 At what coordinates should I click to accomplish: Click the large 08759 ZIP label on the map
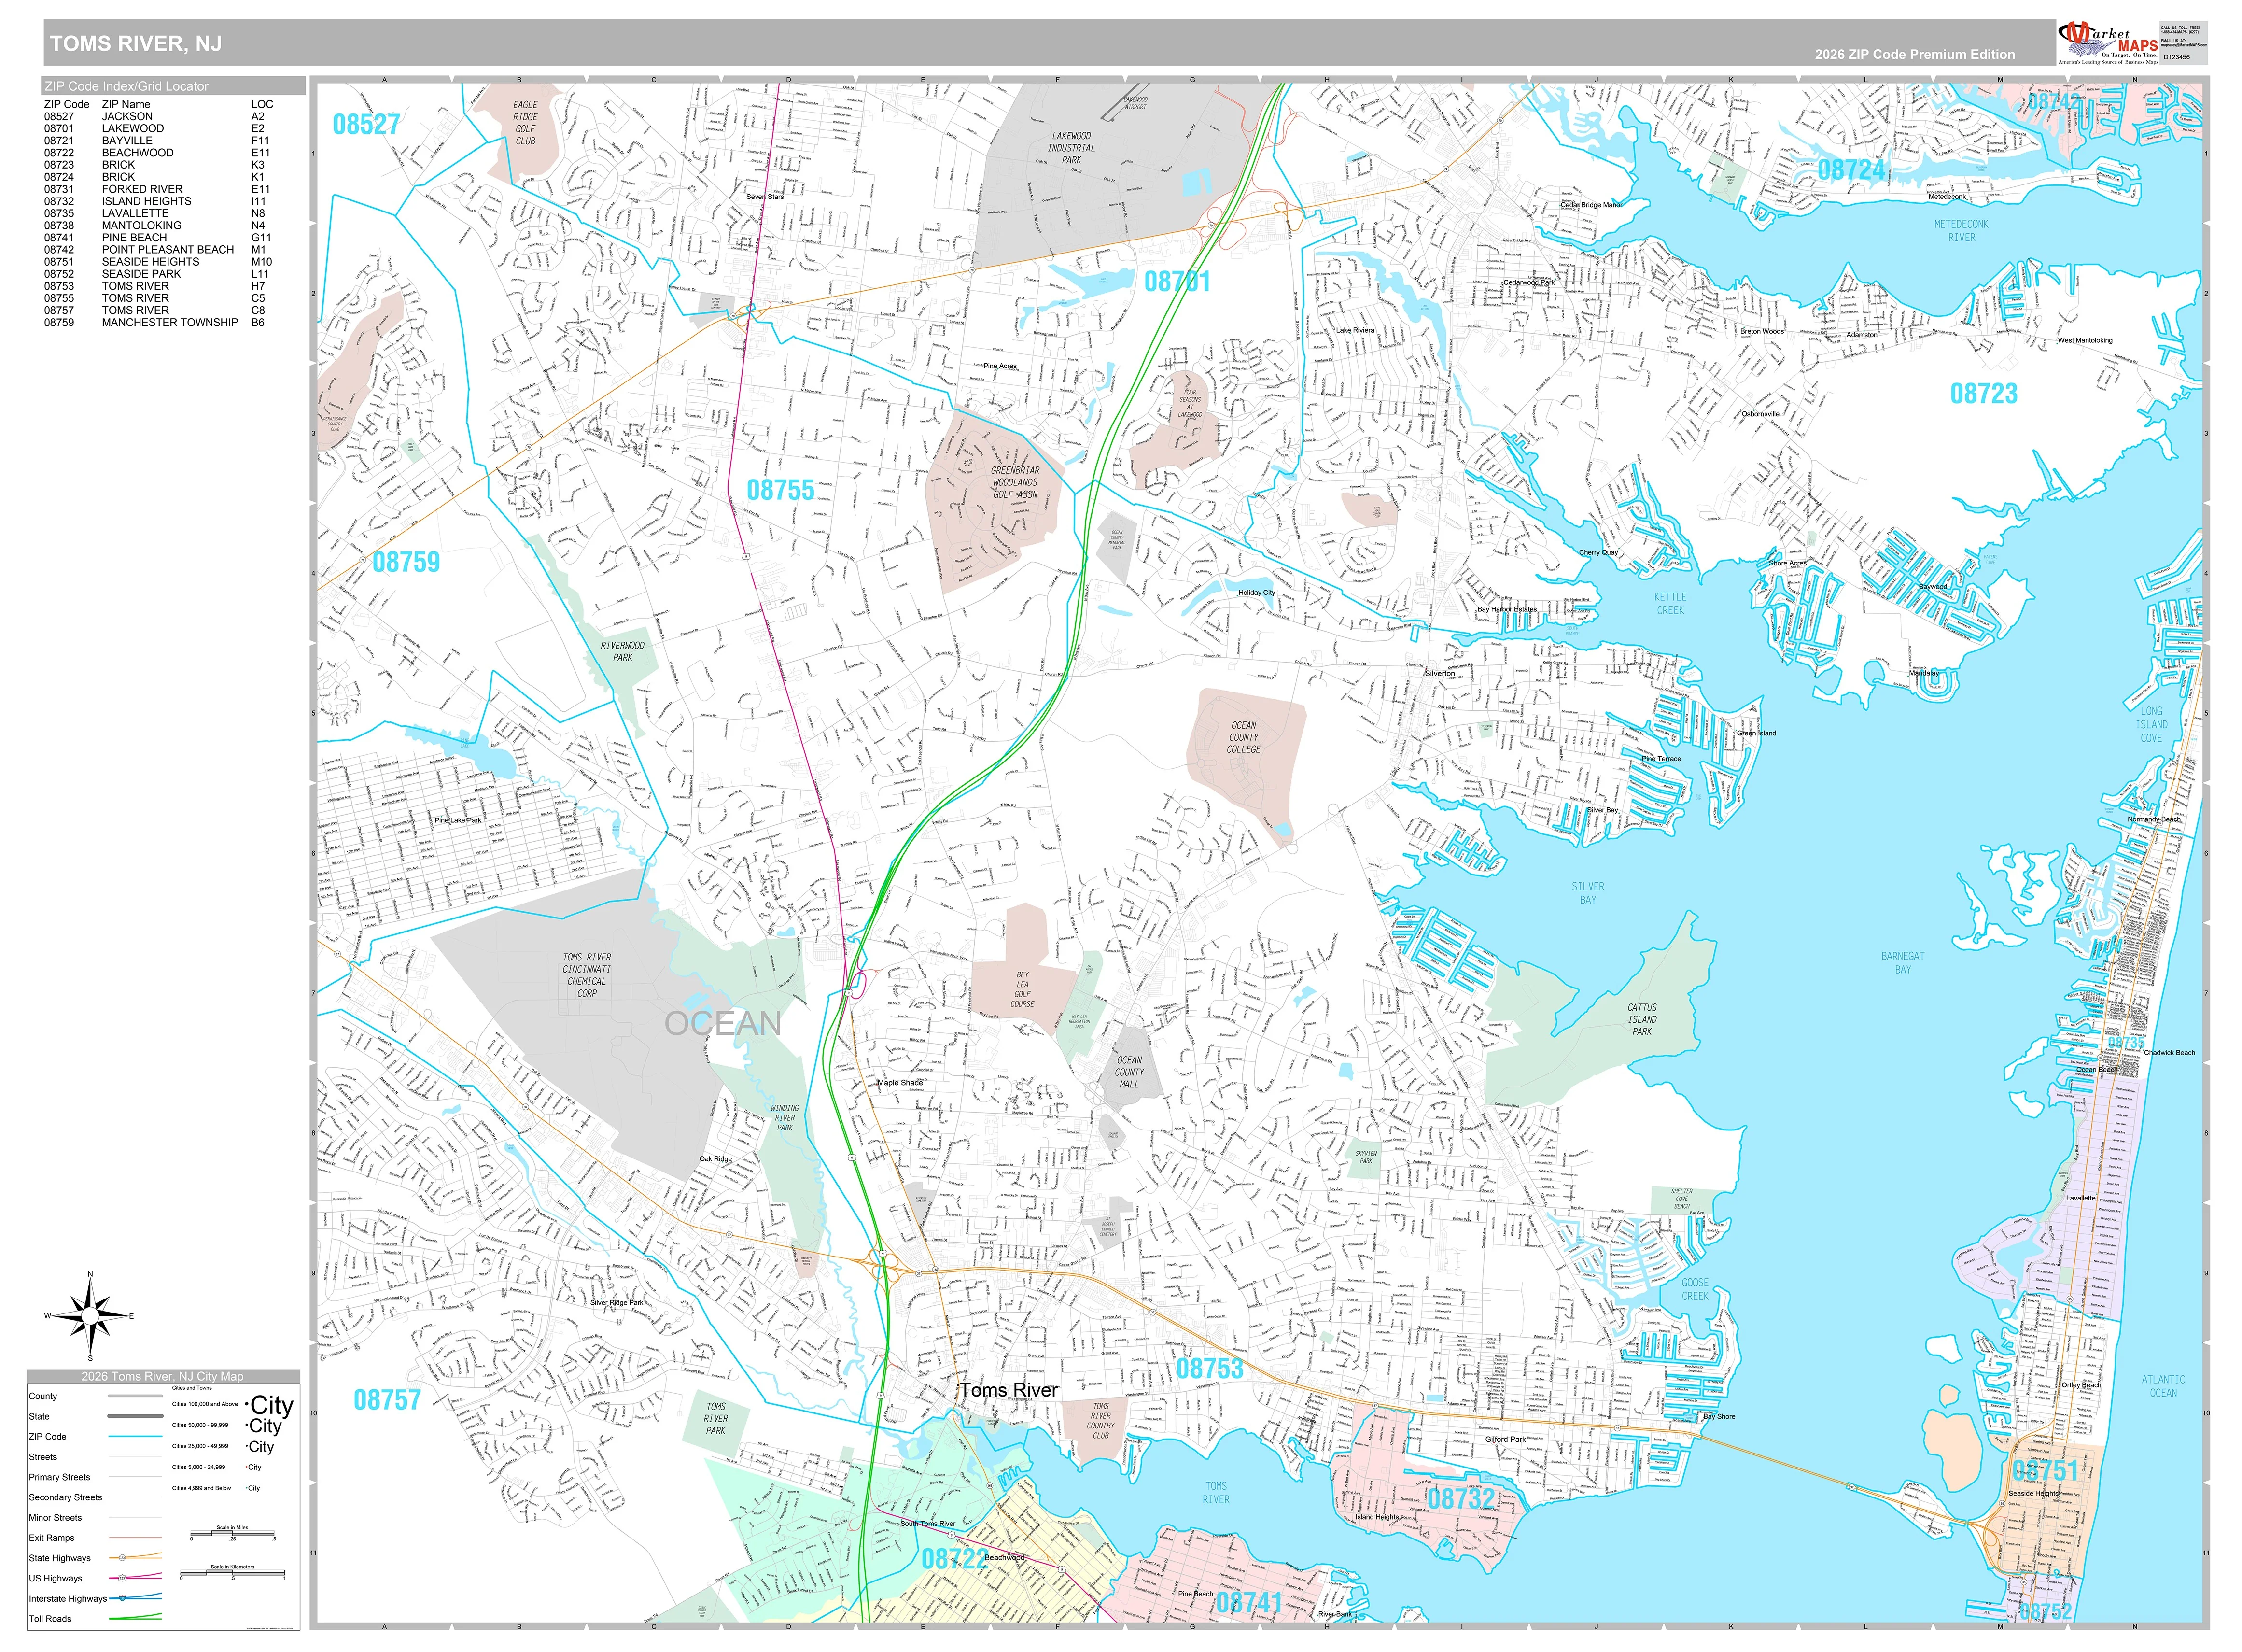(406, 562)
